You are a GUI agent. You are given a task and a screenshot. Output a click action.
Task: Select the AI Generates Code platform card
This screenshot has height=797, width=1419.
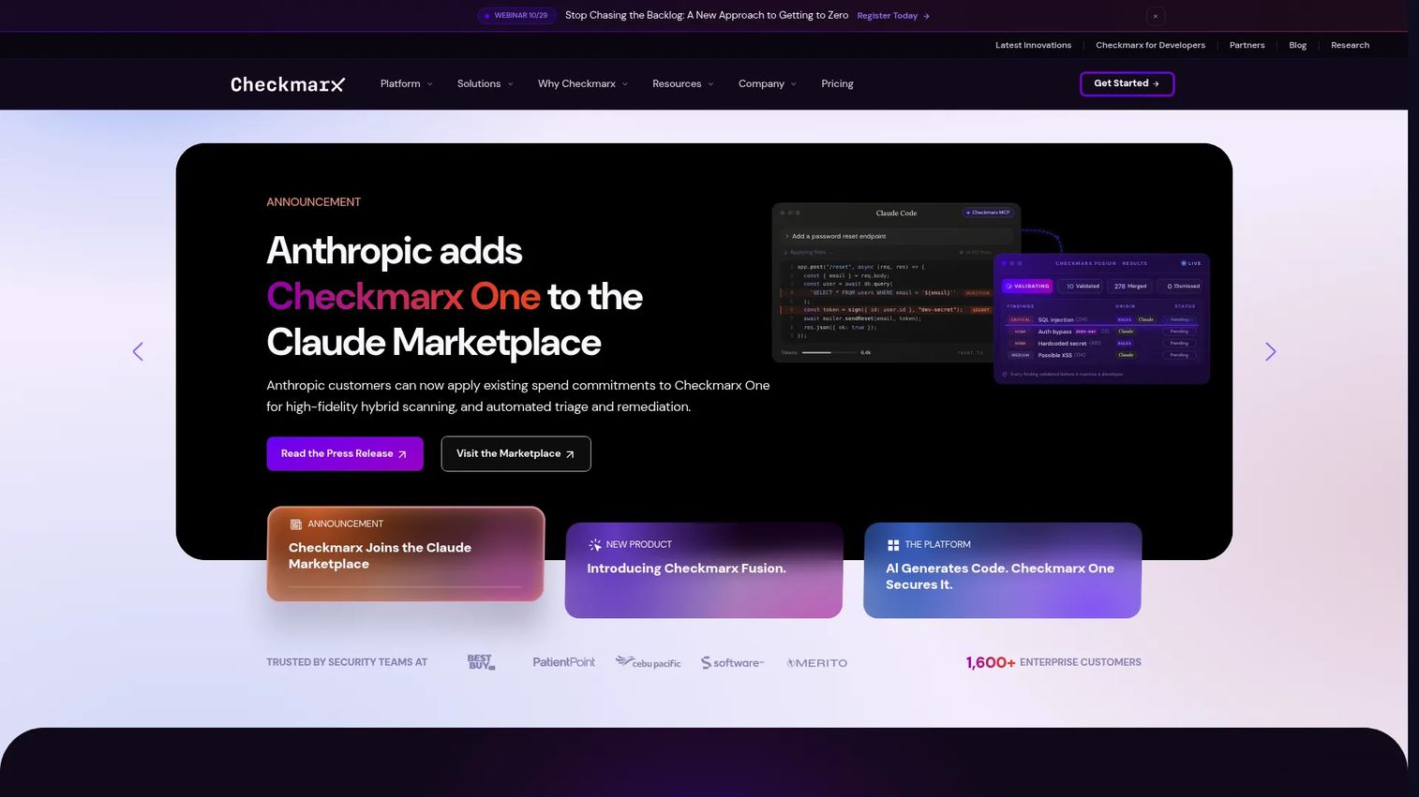pyautogui.click(x=1002, y=570)
